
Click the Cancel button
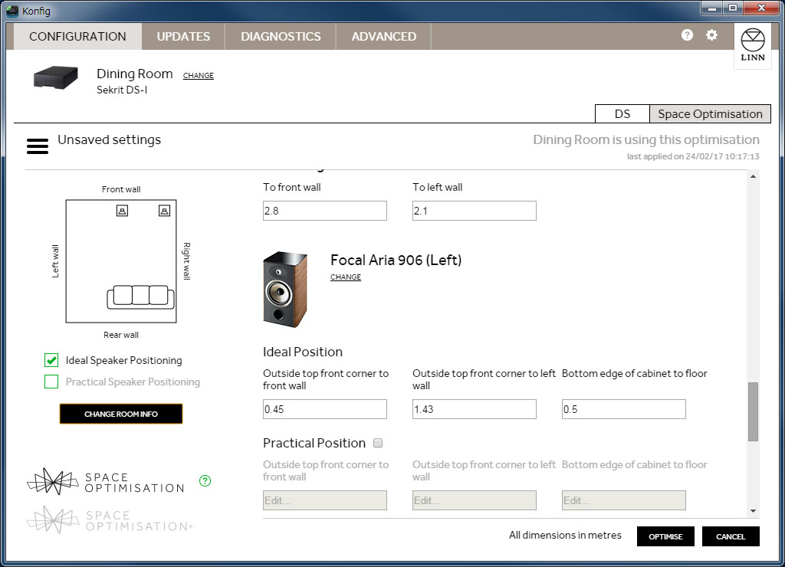731,536
